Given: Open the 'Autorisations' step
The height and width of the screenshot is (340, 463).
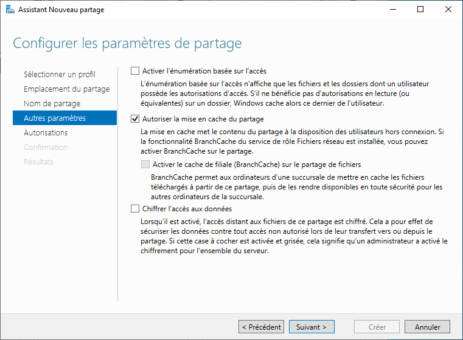Looking at the screenshot, I should [x=46, y=133].
